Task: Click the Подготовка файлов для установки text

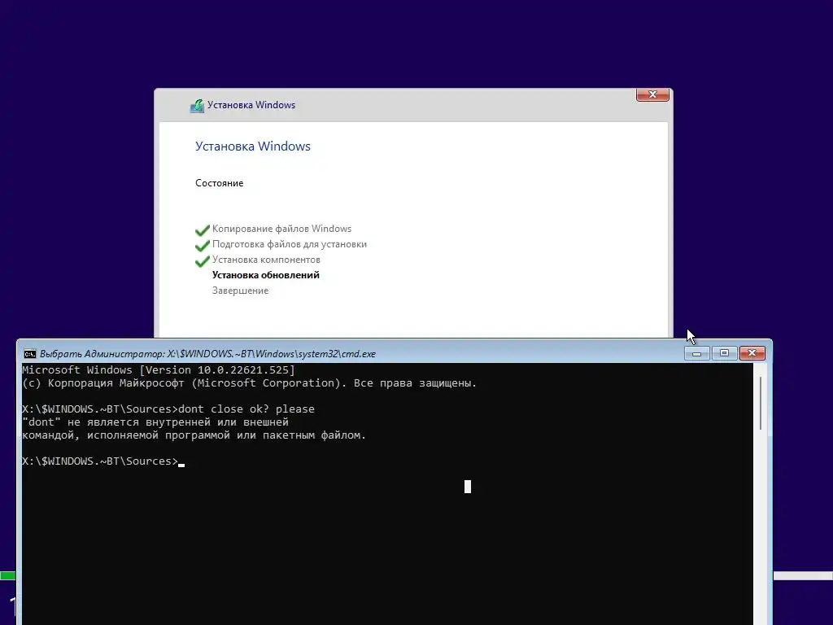Action: 290,244
